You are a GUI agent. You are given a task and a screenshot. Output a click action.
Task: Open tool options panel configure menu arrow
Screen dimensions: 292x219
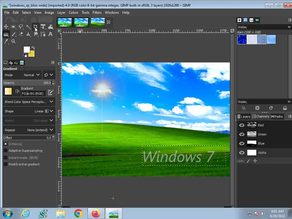(x=53, y=62)
